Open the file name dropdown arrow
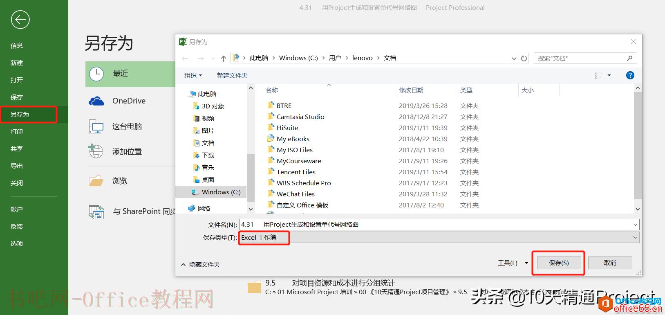This screenshot has width=665, height=315. coord(635,225)
